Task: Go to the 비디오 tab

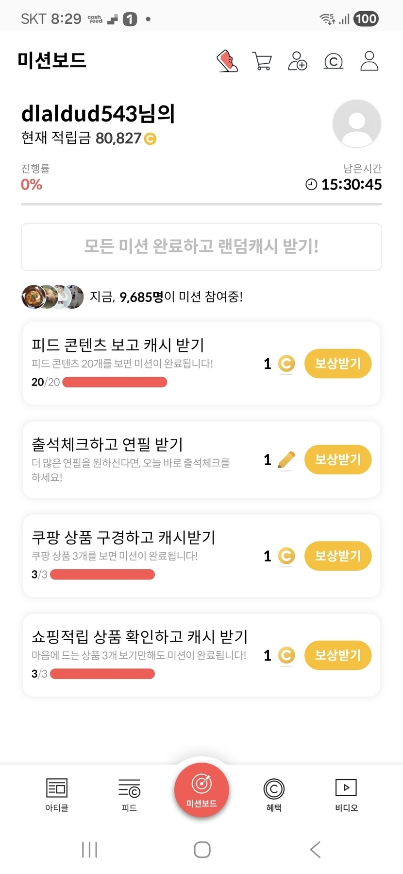Action: [x=346, y=794]
